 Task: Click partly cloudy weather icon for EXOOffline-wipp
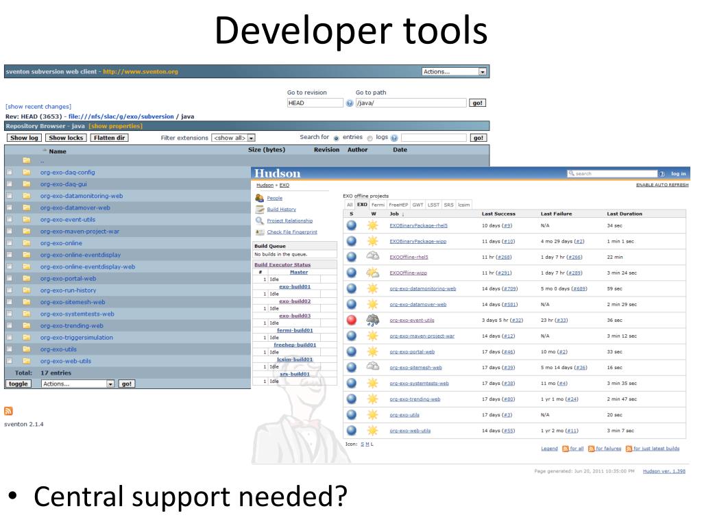pos(372,273)
